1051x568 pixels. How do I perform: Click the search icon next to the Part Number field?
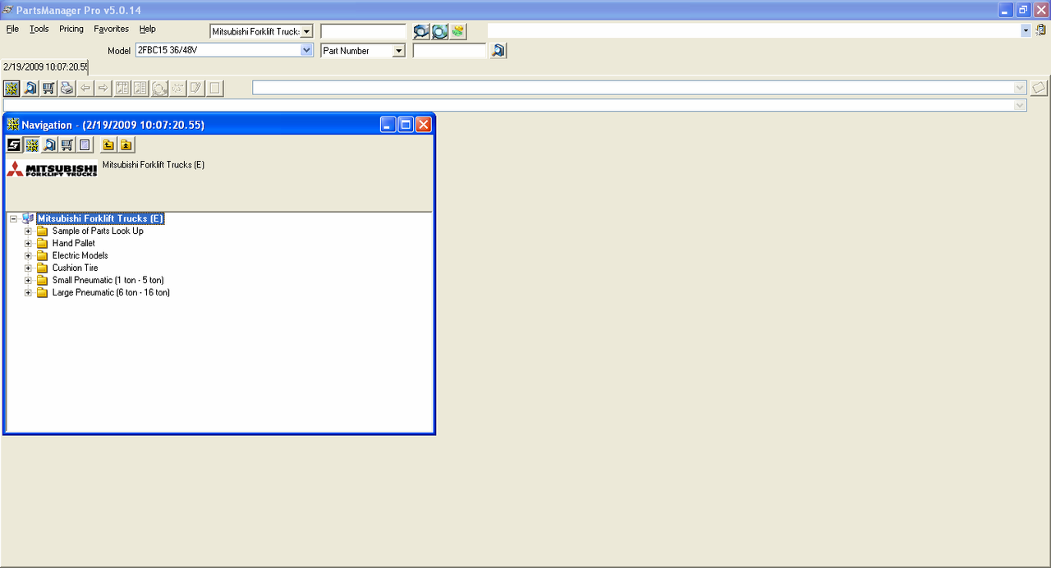[x=498, y=51]
